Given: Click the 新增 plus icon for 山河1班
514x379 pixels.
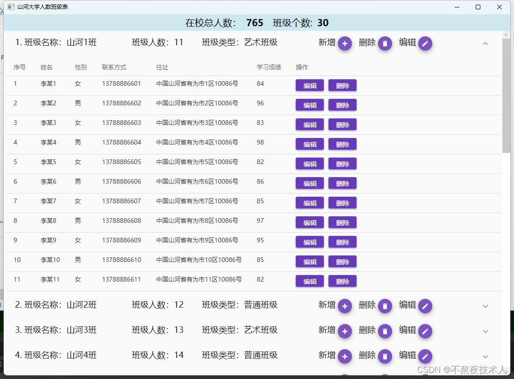Looking at the screenshot, I should (345, 43).
